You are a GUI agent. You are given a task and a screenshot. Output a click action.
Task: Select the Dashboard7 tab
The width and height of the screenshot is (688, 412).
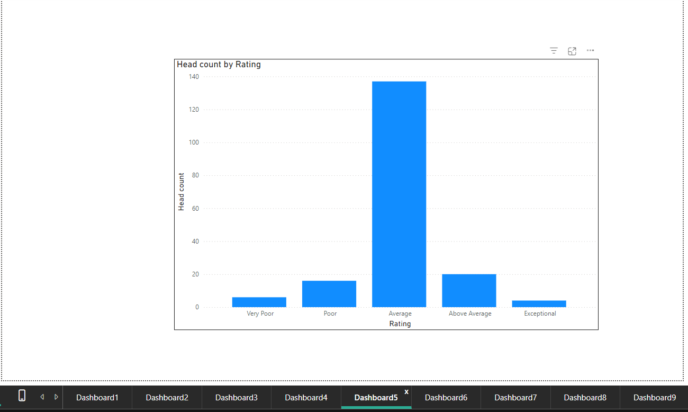(x=515, y=397)
